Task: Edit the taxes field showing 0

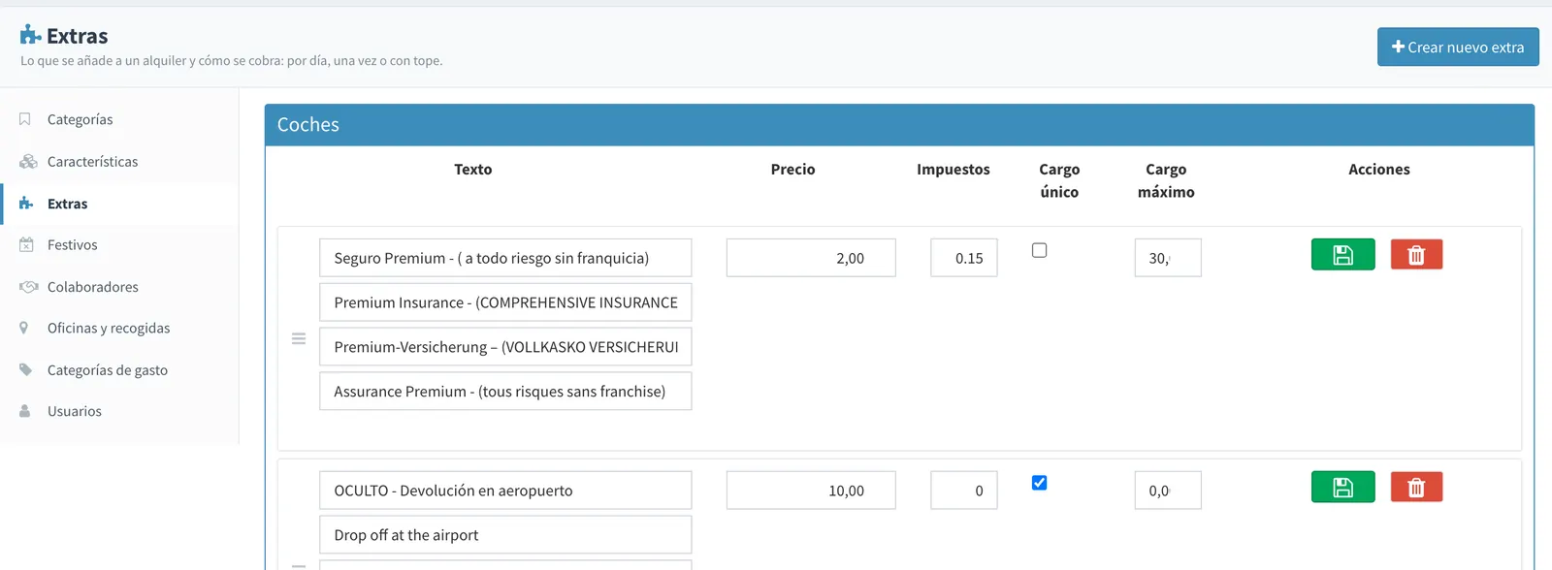Action: pyautogui.click(x=964, y=491)
